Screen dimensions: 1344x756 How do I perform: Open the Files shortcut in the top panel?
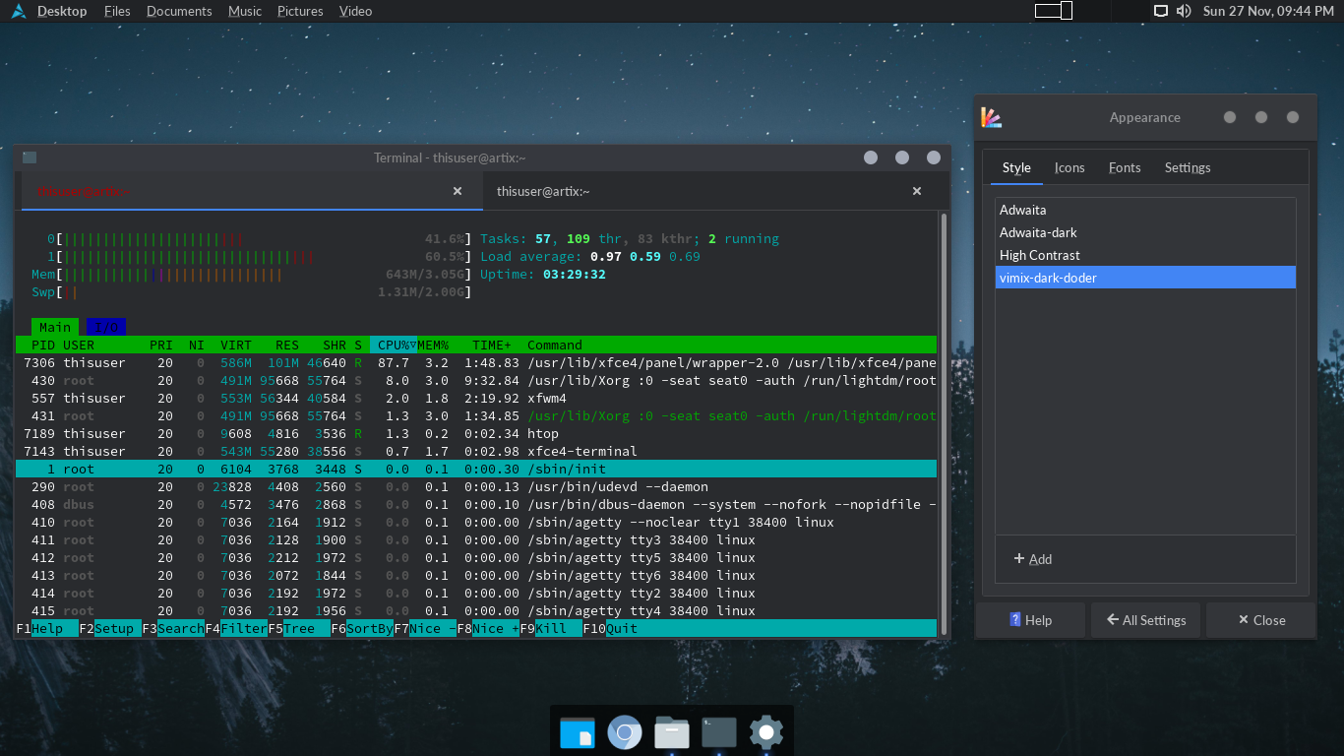point(117,11)
